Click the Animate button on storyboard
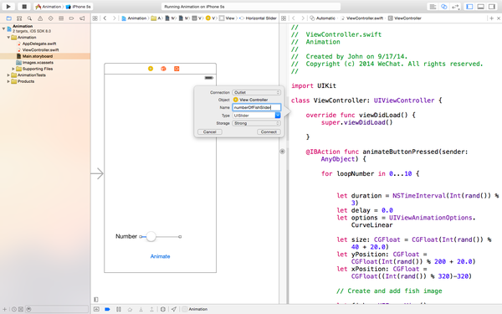This screenshot has width=502, height=314. pos(160,256)
